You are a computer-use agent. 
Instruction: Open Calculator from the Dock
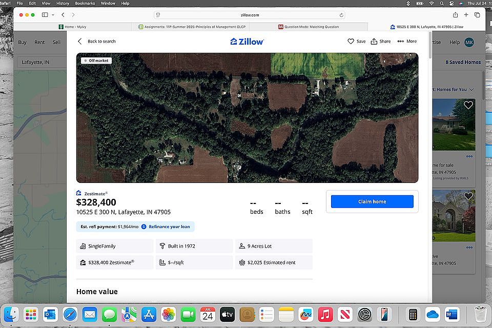click(413, 314)
